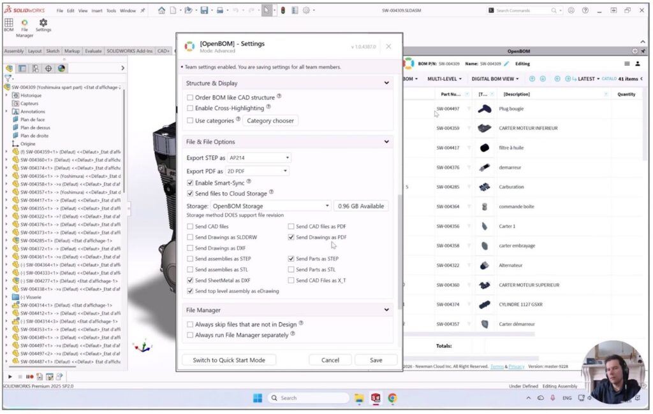
Task: Click the Save button in Settings dialog
Action: coord(376,360)
